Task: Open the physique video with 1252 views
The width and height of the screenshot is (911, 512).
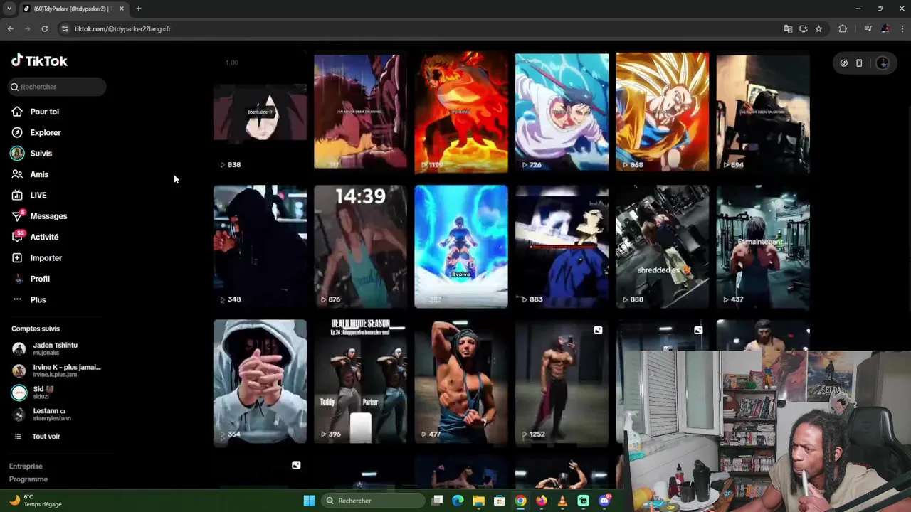Action: [562, 382]
